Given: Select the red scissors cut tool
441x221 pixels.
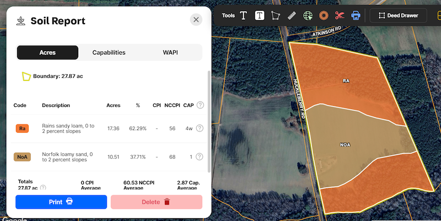Looking at the screenshot, I should click(x=340, y=15).
